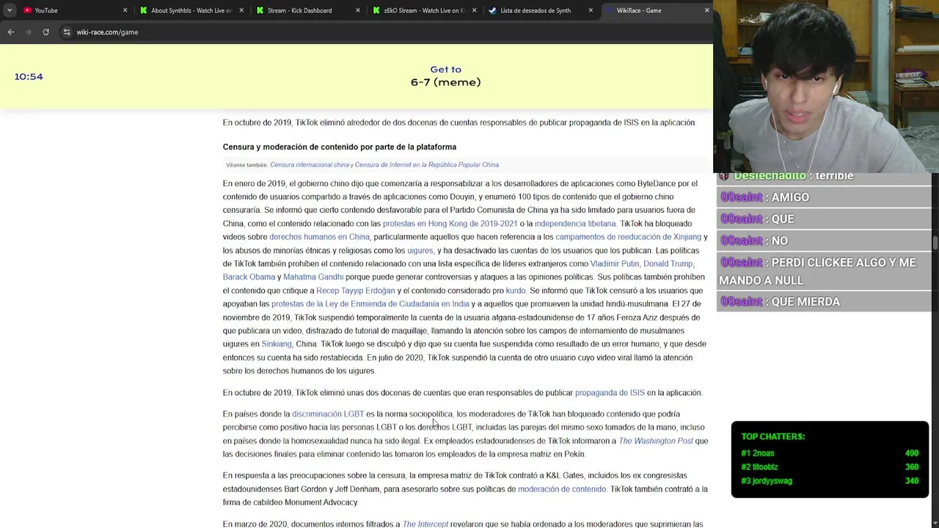Image resolution: width=939 pixels, height=528 pixels.
Task: Close the YouTube tab
Action: pyautogui.click(x=125, y=10)
